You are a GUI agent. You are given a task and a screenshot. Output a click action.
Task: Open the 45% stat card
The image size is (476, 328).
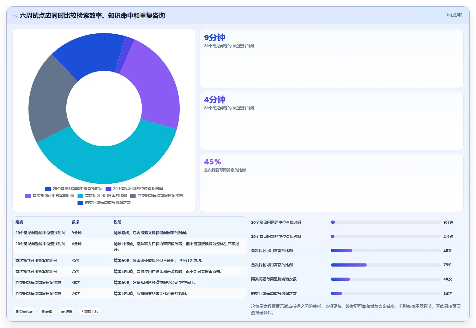(332, 183)
